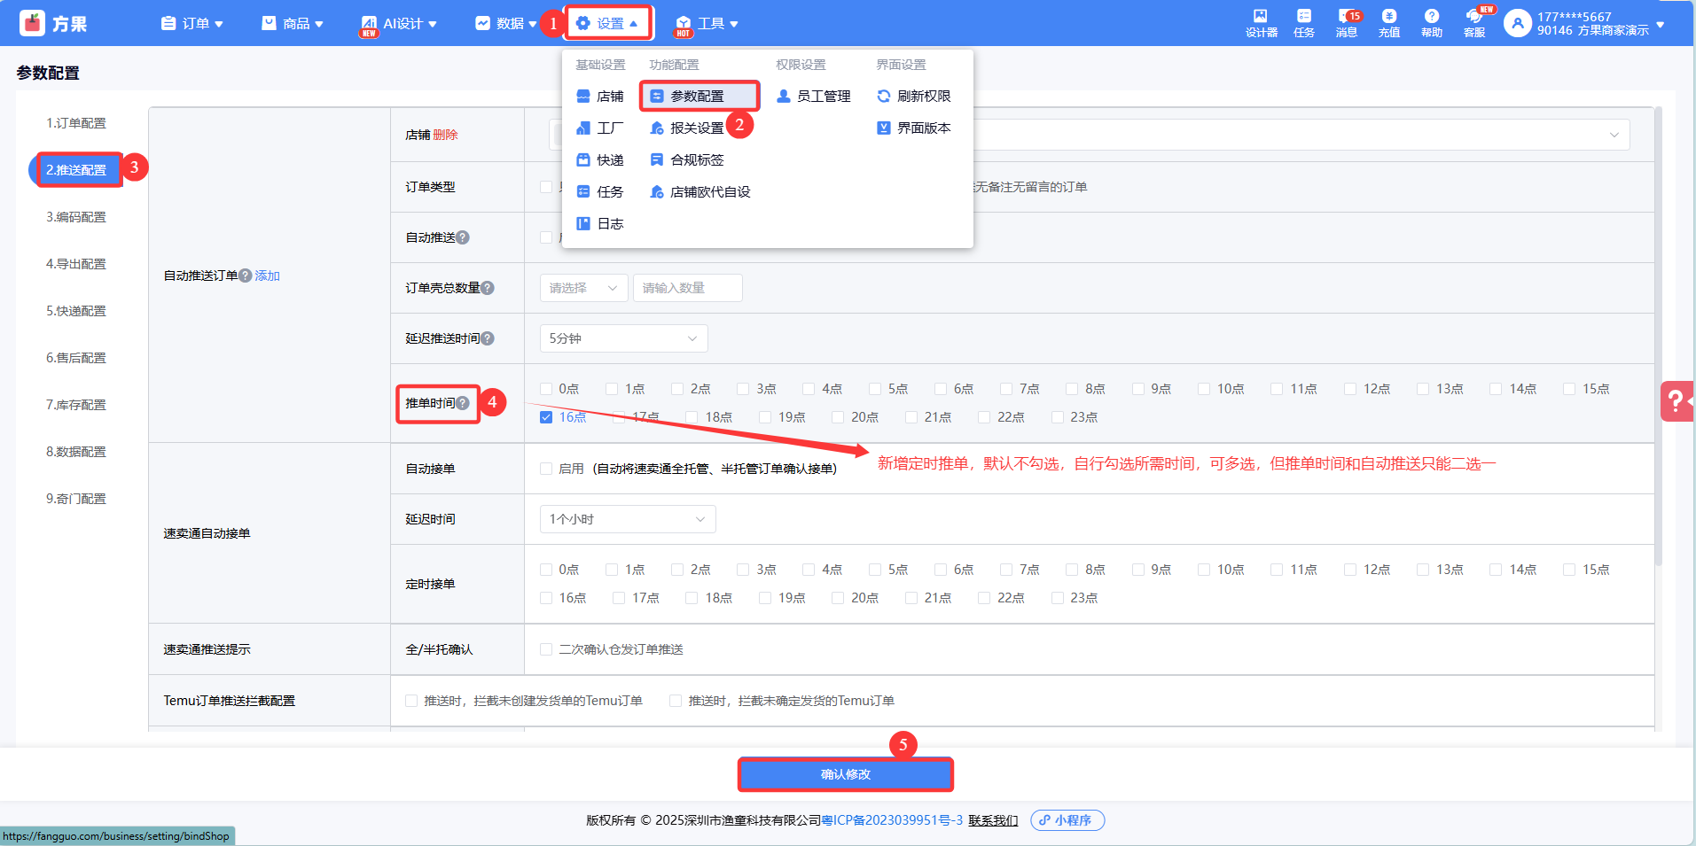Uncheck the 16点 push time checkbox
The width and height of the screenshot is (1696, 846).
pos(546,417)
